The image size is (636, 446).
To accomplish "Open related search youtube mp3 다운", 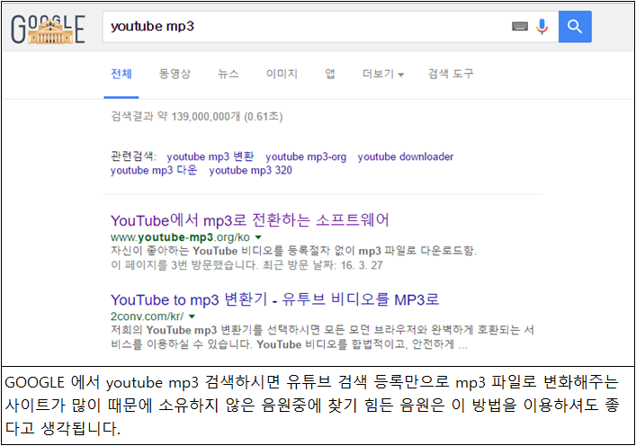I will point(154,170).
